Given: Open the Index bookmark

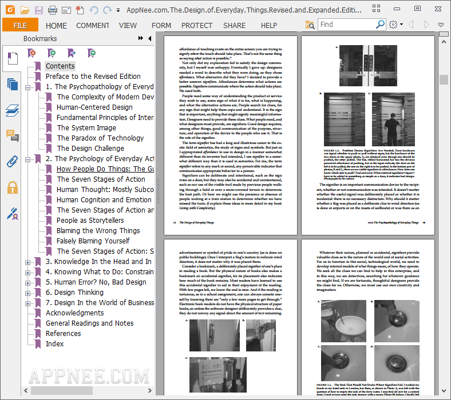Looking at the screenshot, I should (x=54, y=344).
